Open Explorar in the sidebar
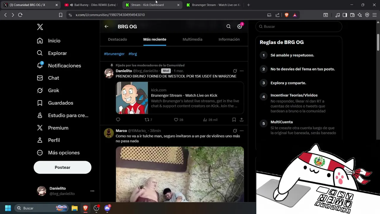The width and height of the screenshot is (380, 214). tap(52, 53)
